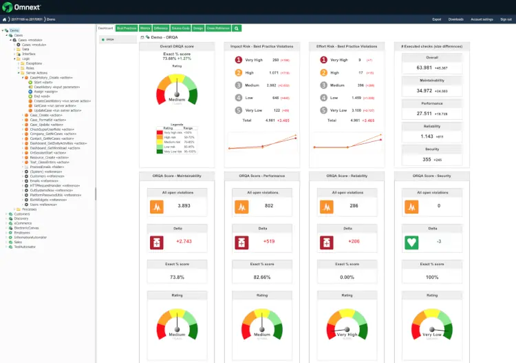
Task: Click the green search icon tab
Action: (x=237, y=28)
